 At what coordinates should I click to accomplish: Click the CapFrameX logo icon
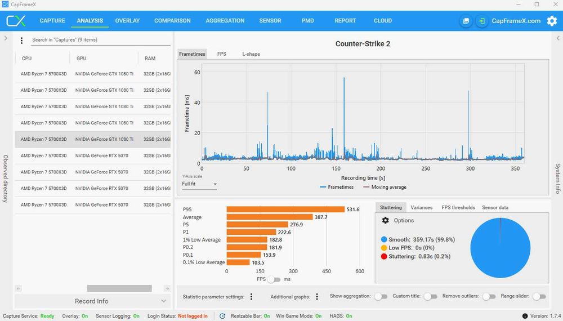(16, 21)
